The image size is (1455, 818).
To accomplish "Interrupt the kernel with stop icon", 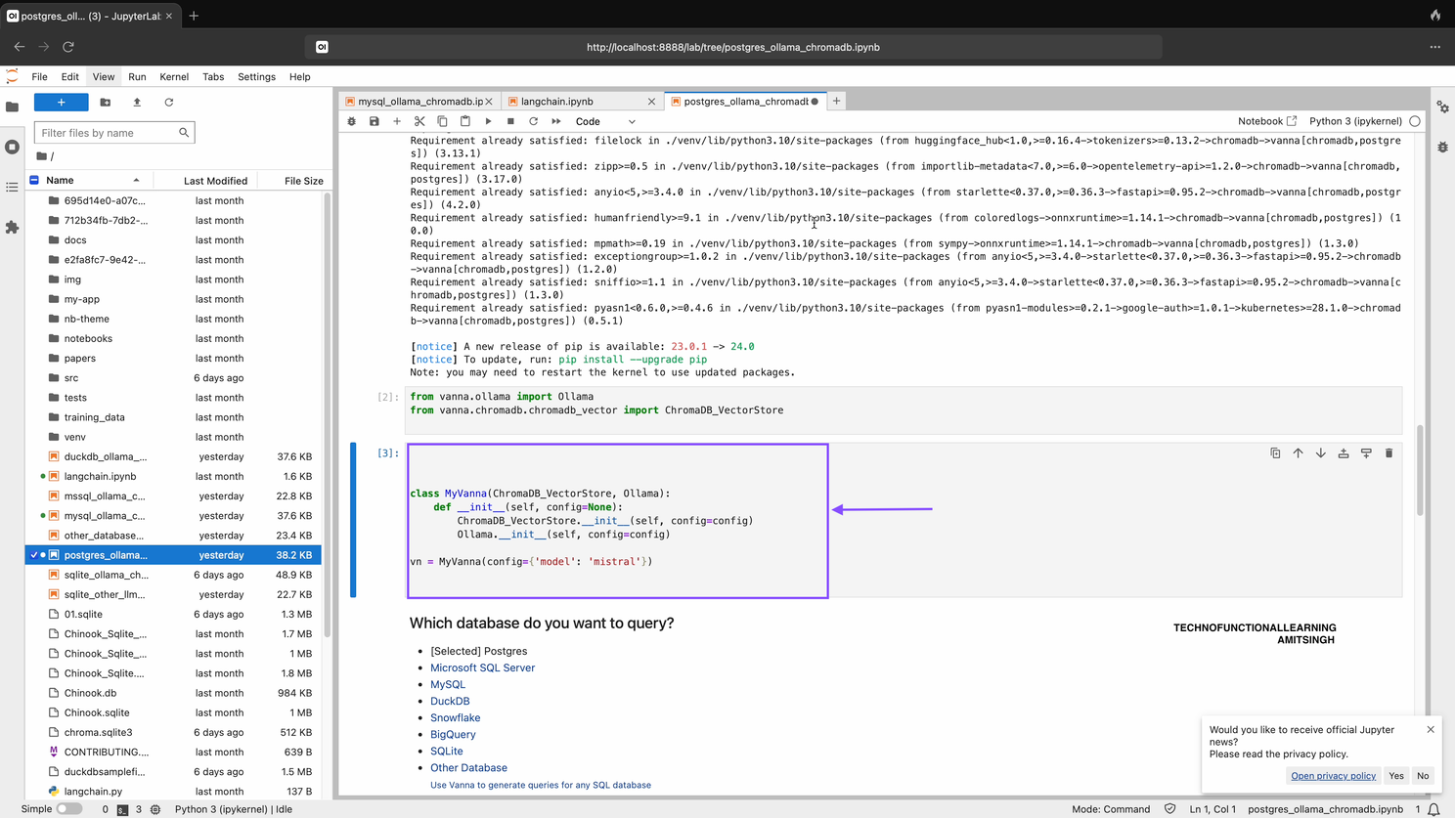I will click(x=510, y=121).
